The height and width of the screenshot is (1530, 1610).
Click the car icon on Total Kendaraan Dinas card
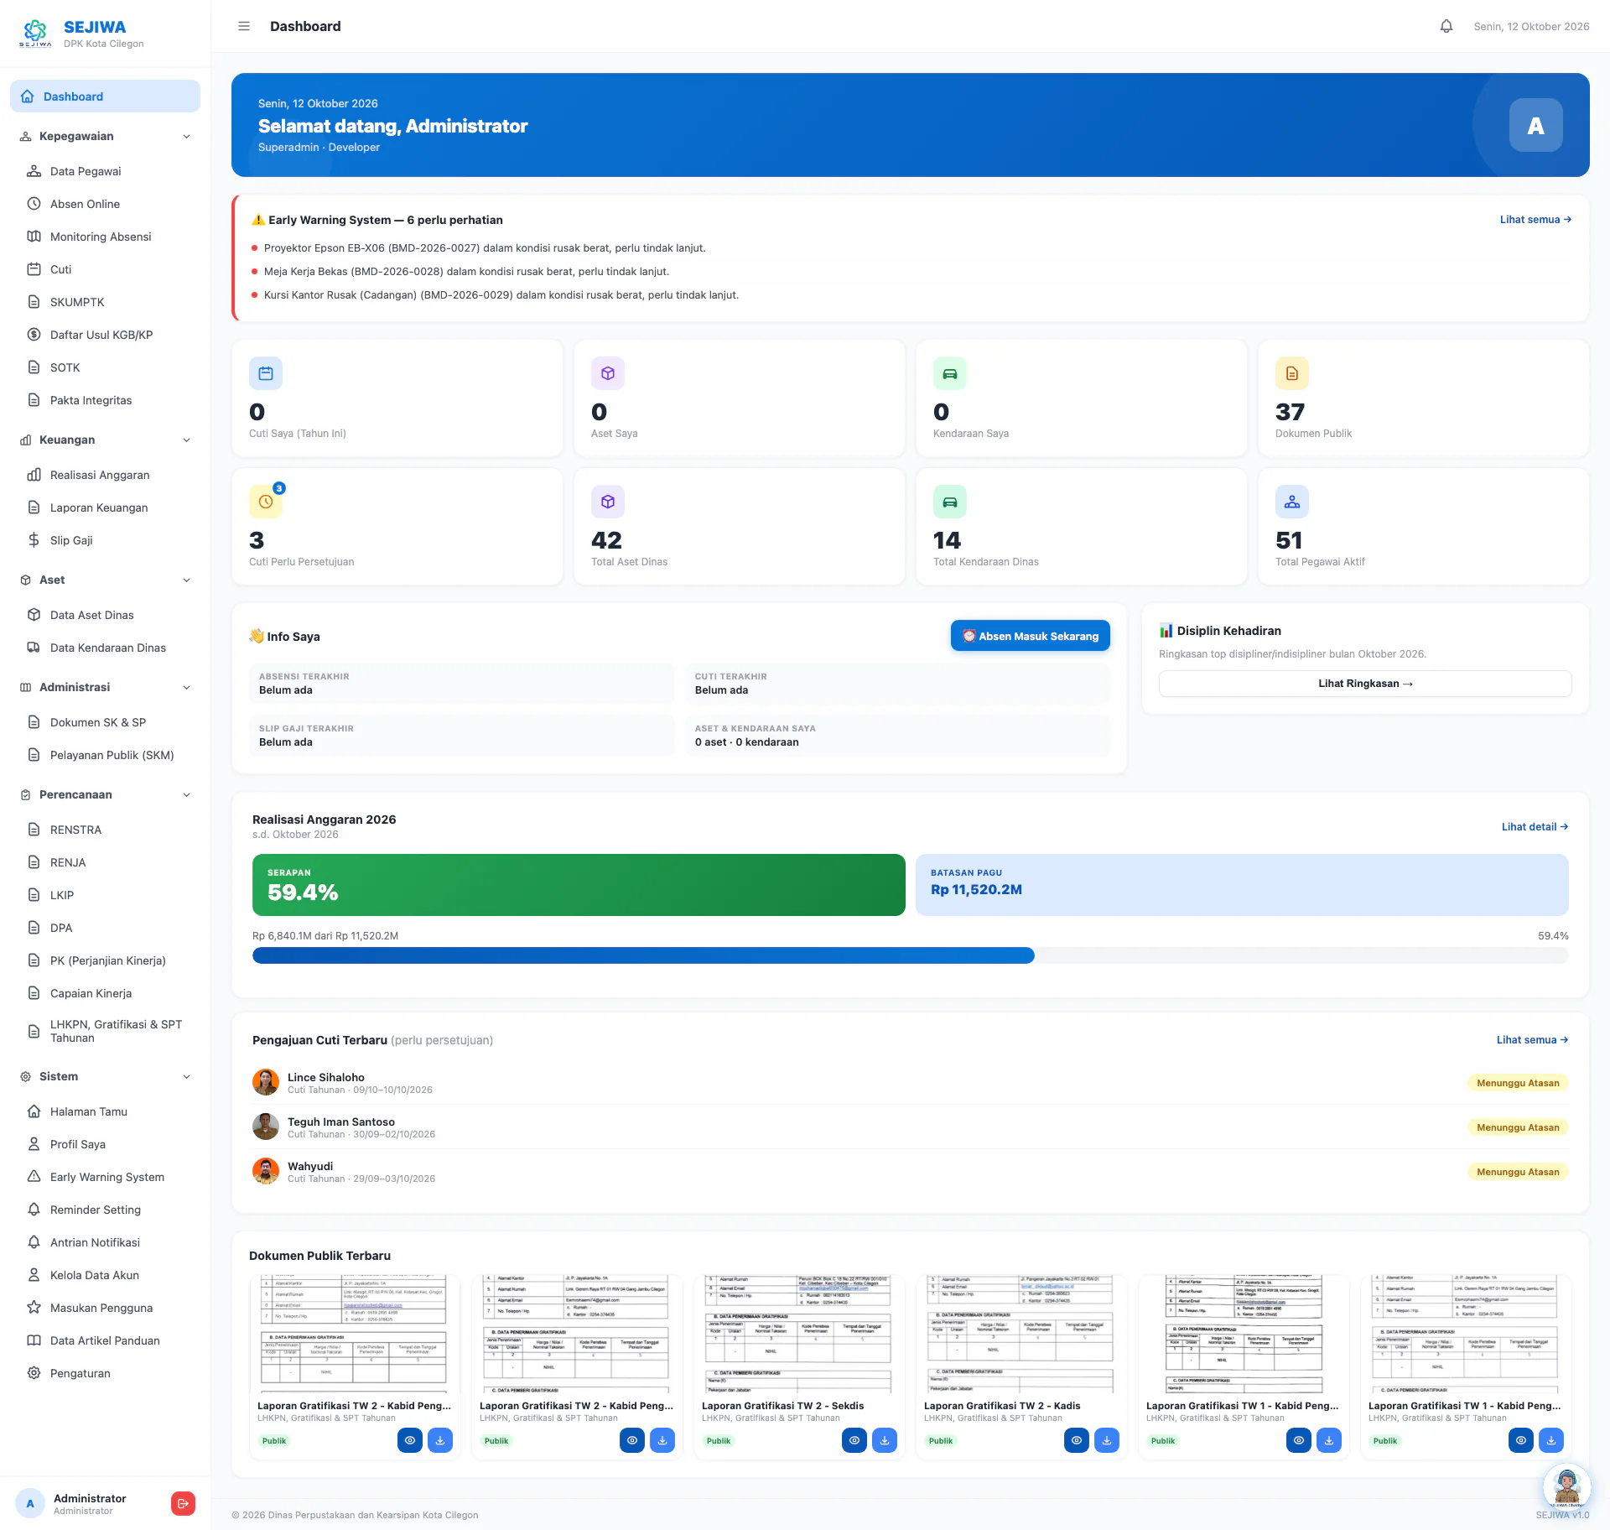coord(950,502)
